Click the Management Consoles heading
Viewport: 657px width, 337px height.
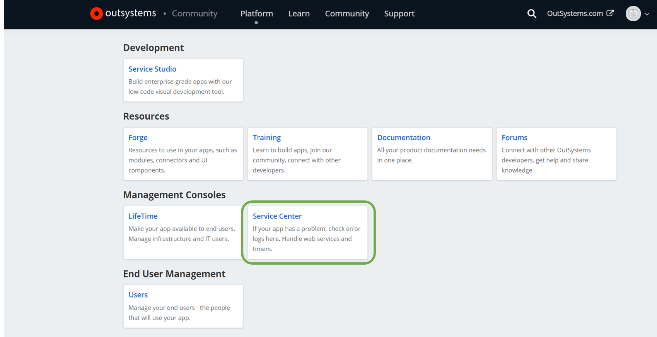click(x=174, y=195)
